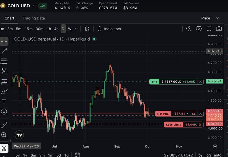Select the trend line drawing tool

click(x=4, y=51)
